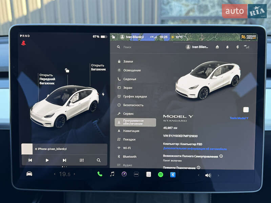Open notifications bell icon
The height and width of the screenshot is (203, 271).
coord(227,47)
